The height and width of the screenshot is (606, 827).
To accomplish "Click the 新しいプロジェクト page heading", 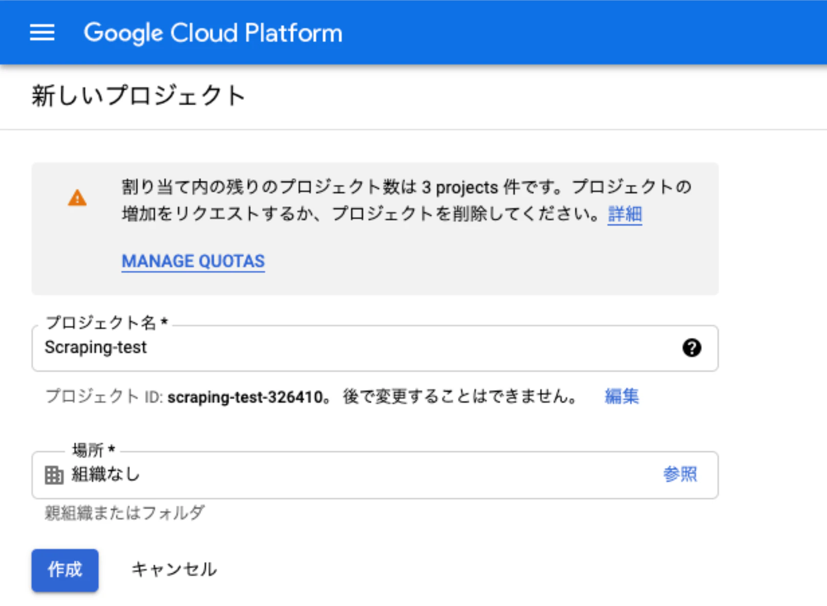I will click(x=139, y=96).
